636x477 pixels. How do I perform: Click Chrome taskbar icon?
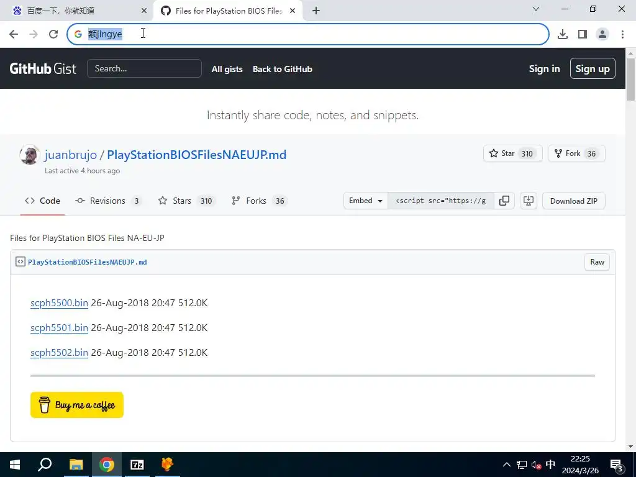(107, 465)
